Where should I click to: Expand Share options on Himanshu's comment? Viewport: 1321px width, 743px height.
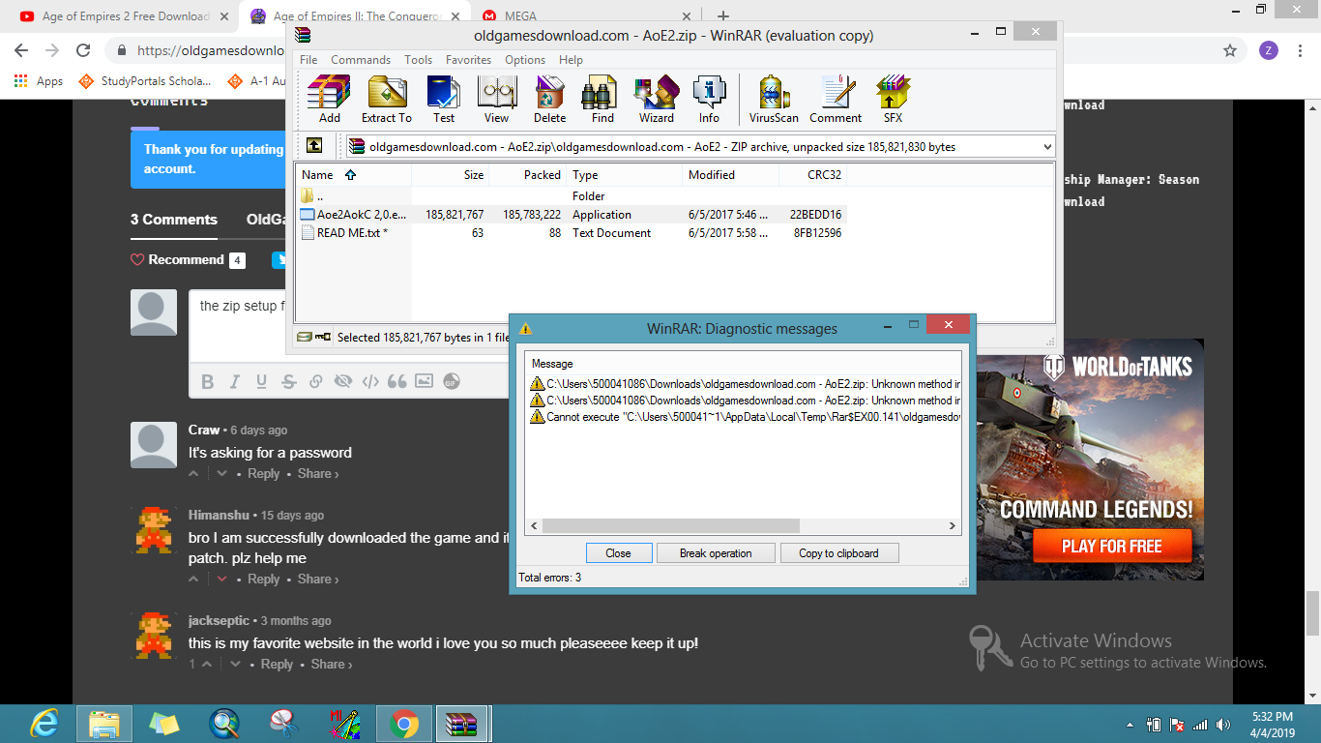click(318, 580)
